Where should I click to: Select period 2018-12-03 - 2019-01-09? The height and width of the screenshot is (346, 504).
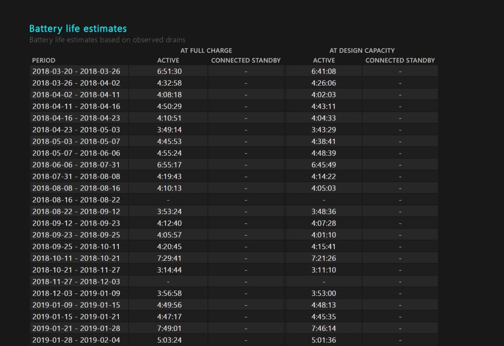click(x=76, y=294)
